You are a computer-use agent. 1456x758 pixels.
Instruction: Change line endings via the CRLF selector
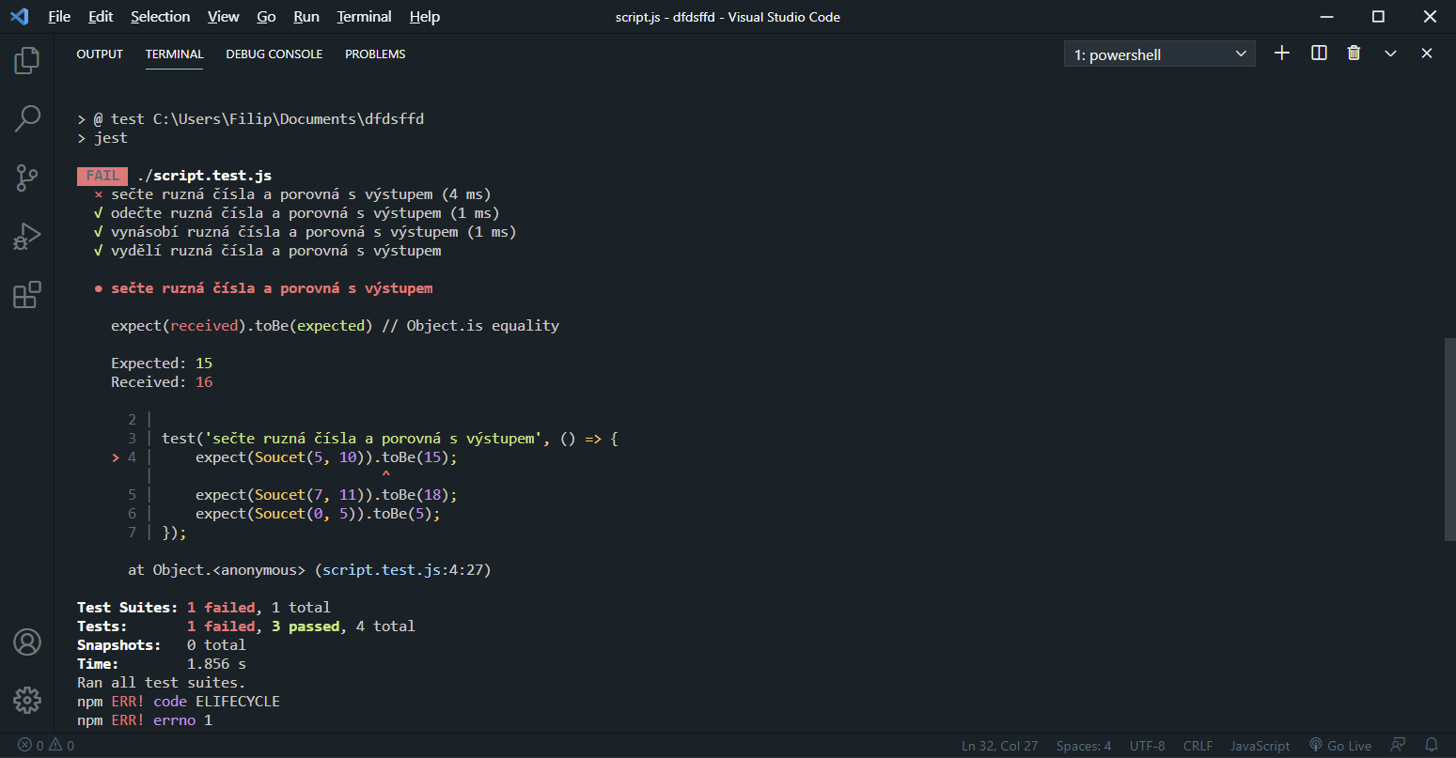(1198, 745)
